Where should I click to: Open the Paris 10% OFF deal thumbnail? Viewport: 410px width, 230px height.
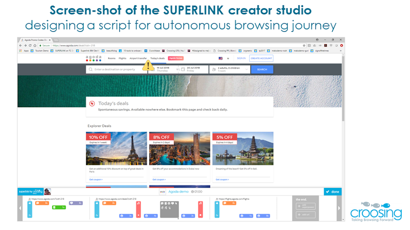point(116,148)
